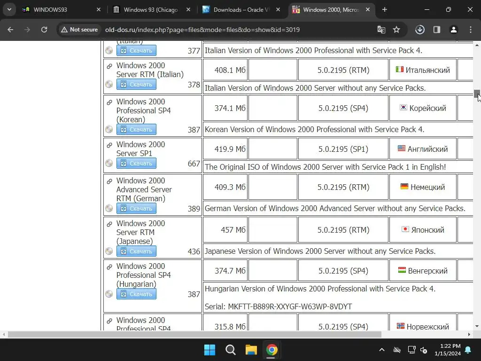Image resolution: width=481 pixels, height=361 pixels.
Task: Open taskbar Search magnifier
Action: point(230,350)
